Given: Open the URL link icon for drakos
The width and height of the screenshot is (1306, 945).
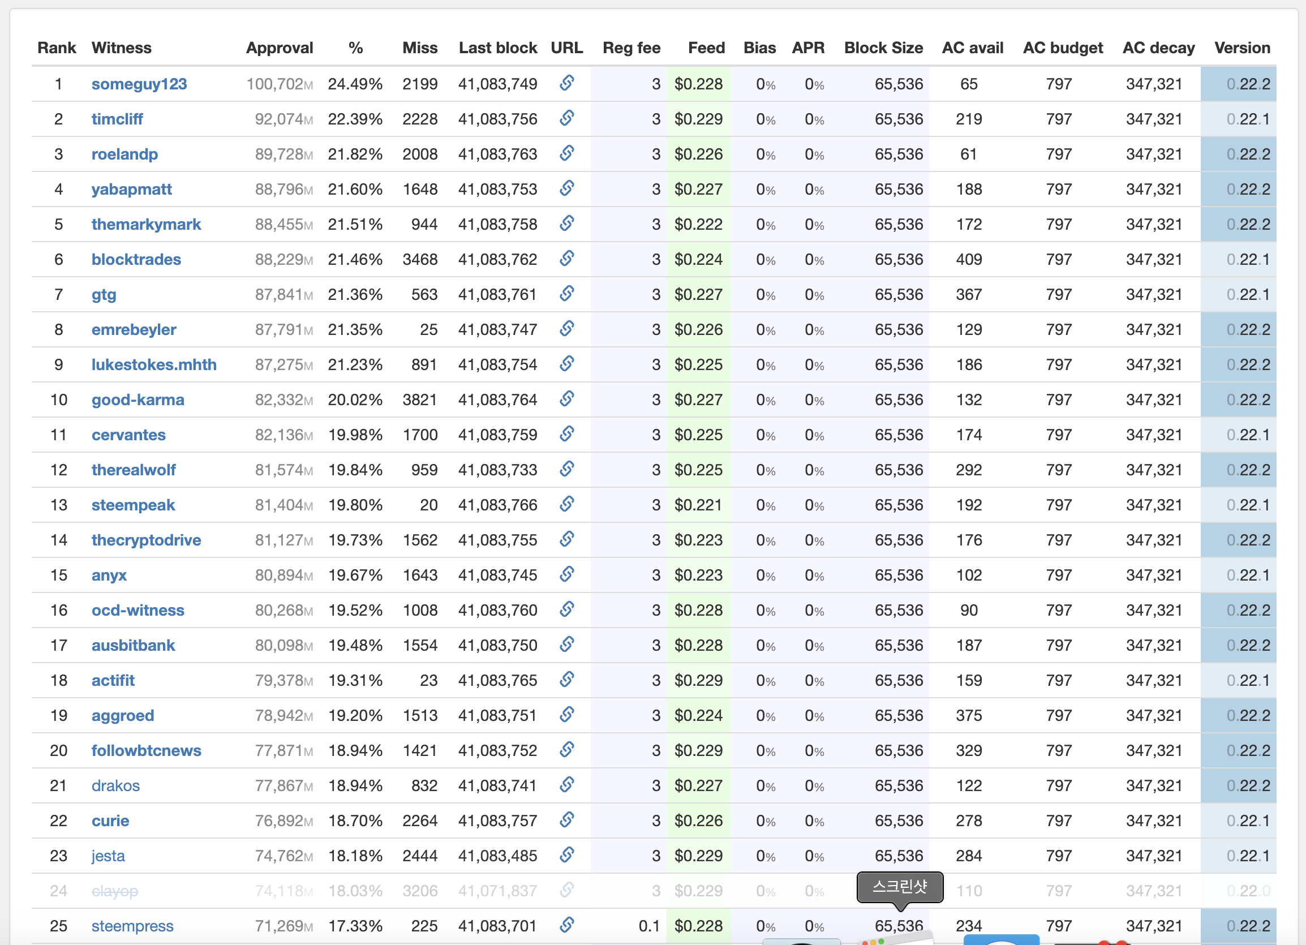Looking at the screenshot, I should tap(566, 785).
